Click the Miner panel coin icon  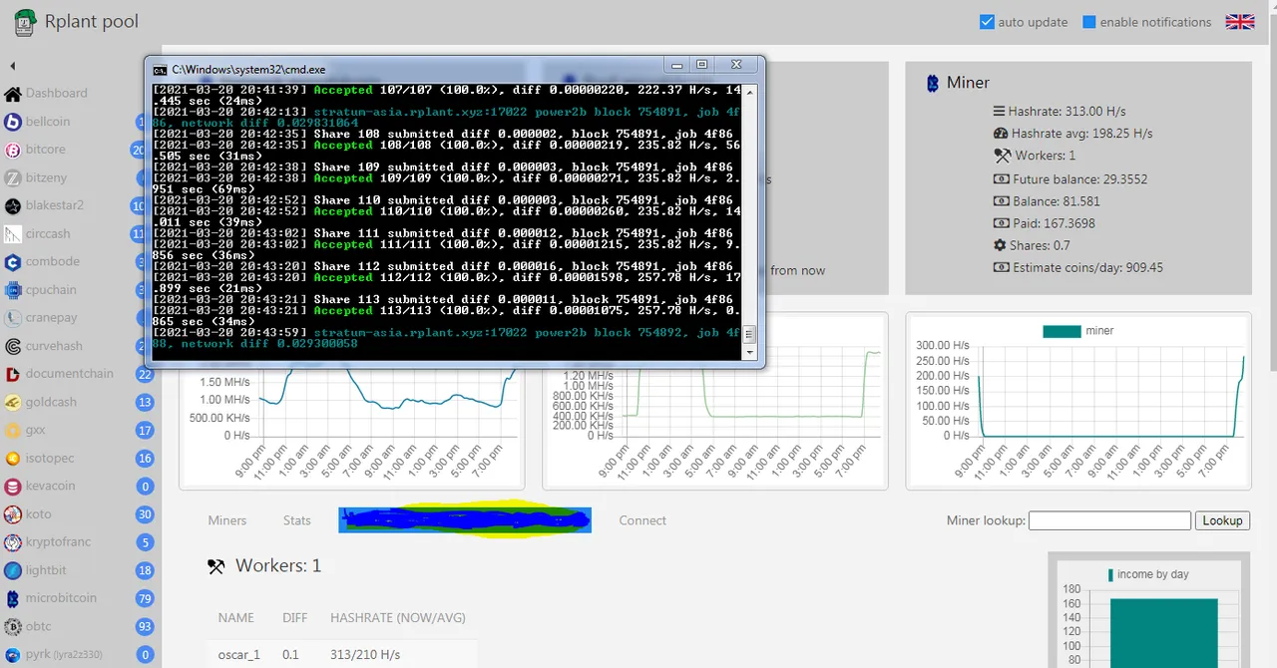click(933, 84)
